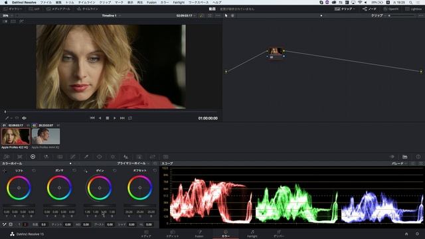Viewport: 425px width, 239px height.
Task: Select the pointer tool in node editor
Action: (x=226, y=16)
